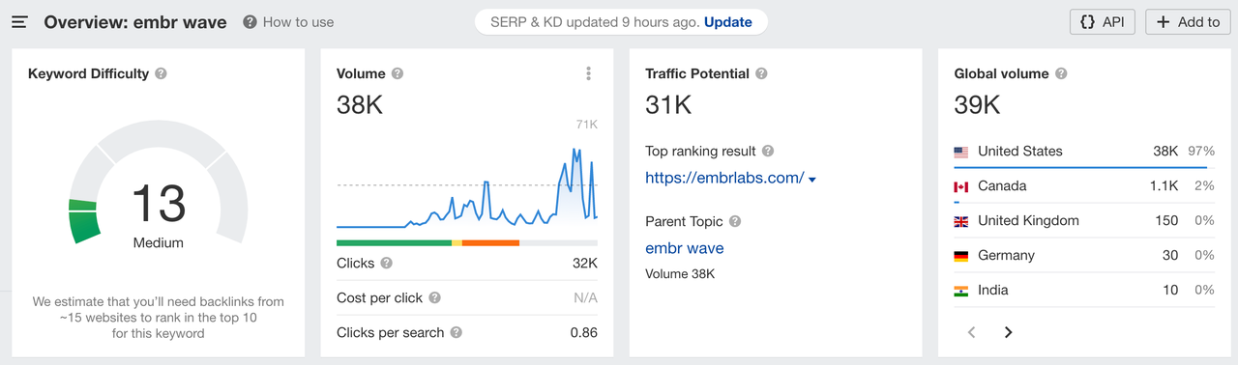Screen dimensions: 1238x365
Task: Click the Volume 38K text under Parent Topic
Action: coord(680,274)
